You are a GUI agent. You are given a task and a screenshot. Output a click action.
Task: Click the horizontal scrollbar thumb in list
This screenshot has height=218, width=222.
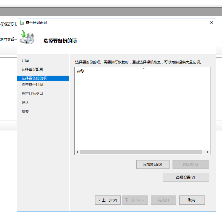[x=141, y=152]
